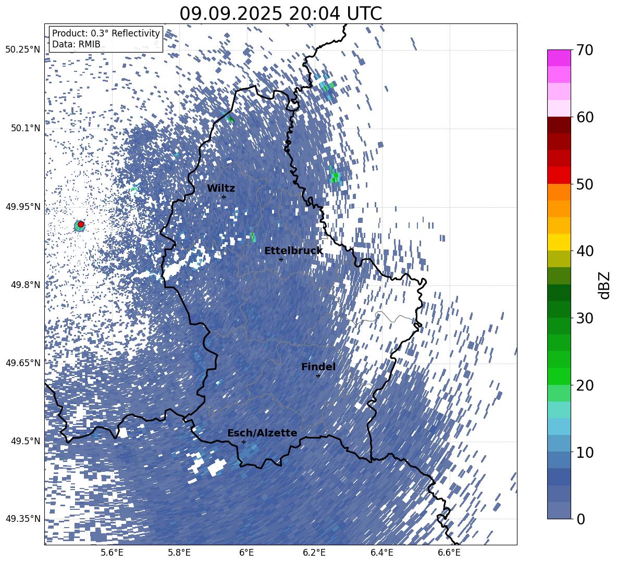
Task: Click the 49.65°N latitude label
Action: 23,362
